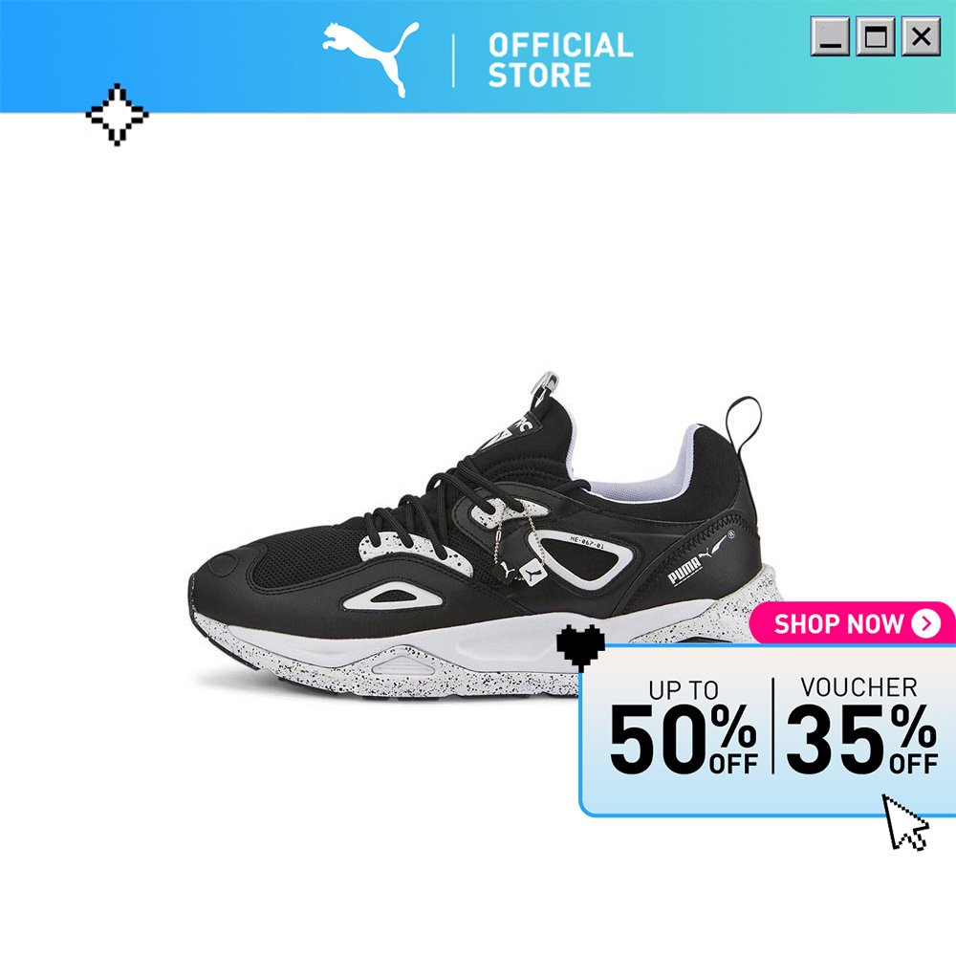Image resolution: width=956 pixels, height=956 pixels.
Task: Click the pixel mouse cursor arrow icon
Action: 905,822
